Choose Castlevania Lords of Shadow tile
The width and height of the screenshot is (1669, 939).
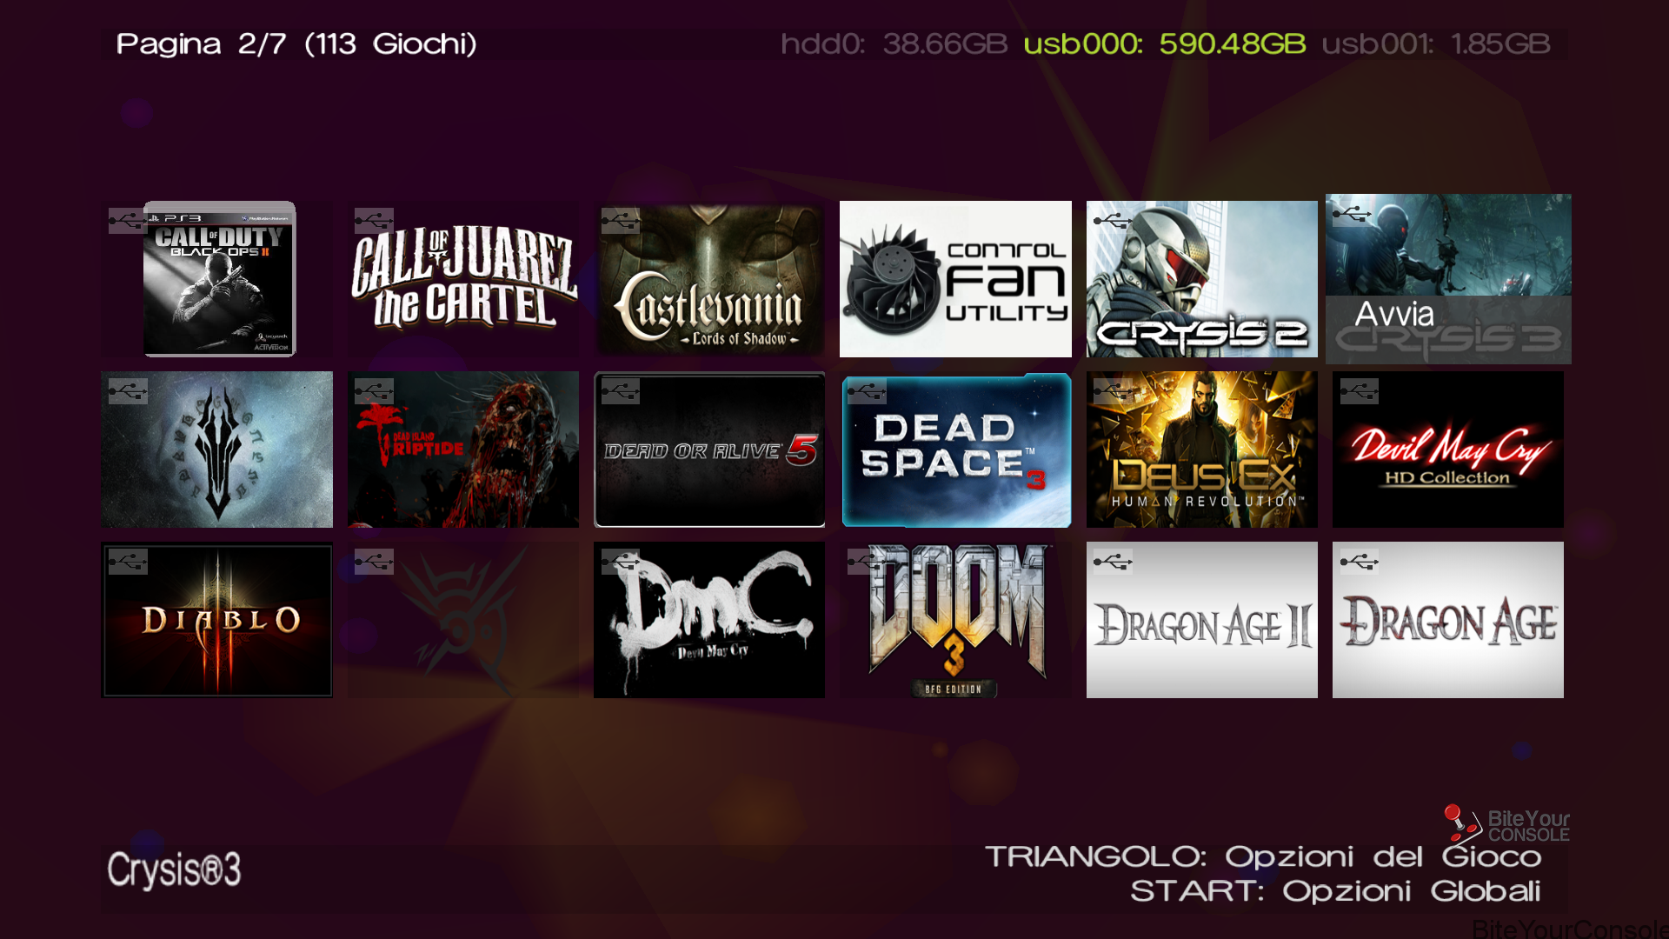709,279
